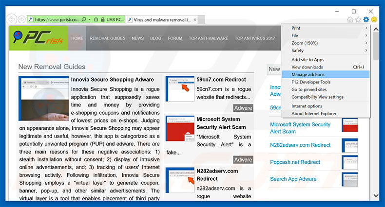Click the vertical scrollbar thumb

[x=376, y=46]
